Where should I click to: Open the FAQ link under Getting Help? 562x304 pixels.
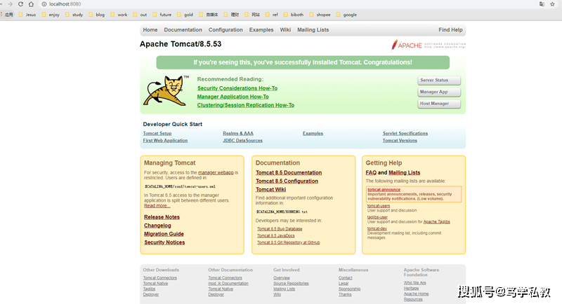(371, 172)
